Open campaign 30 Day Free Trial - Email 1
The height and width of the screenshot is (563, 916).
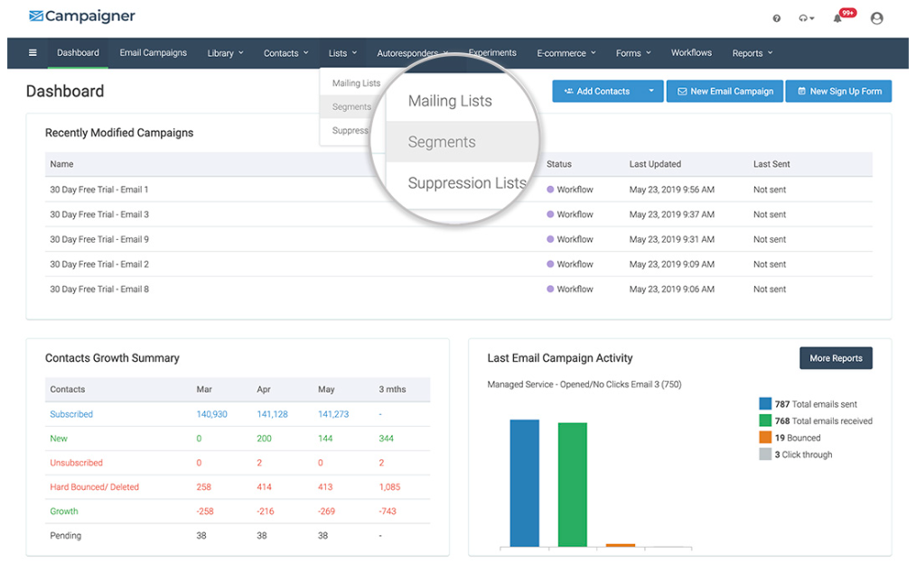pos(98,189)
